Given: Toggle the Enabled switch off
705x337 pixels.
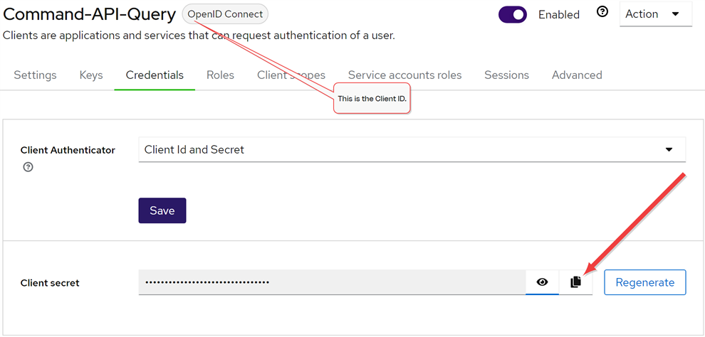Looking at the screenshot, I should 513,14.
